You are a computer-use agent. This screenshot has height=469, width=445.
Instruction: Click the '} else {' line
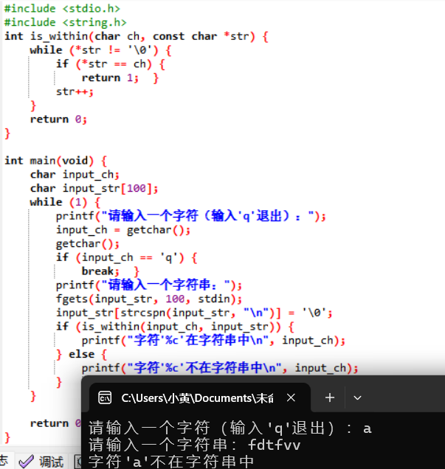coord(81,355)
